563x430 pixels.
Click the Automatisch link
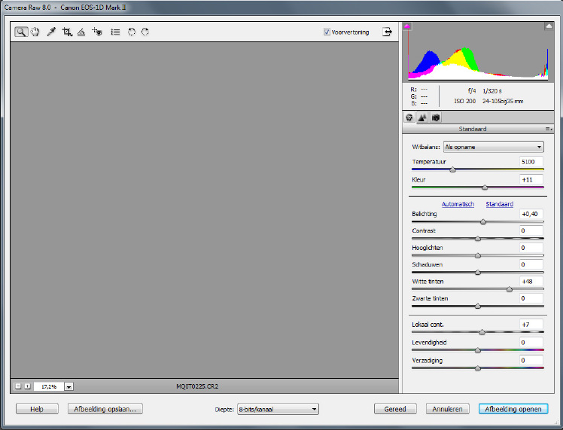[x=458, y=204]
